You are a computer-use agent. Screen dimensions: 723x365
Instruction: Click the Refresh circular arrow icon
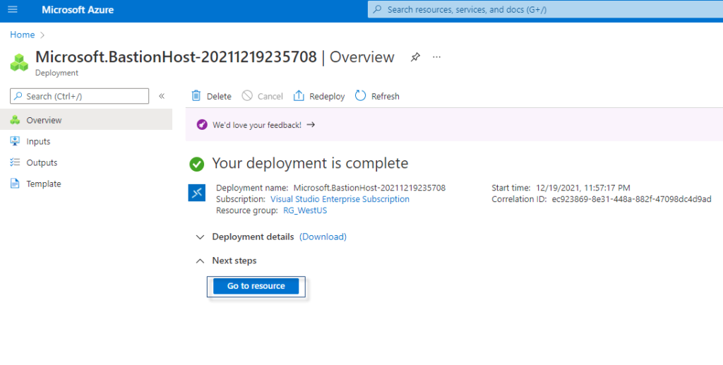point(360,95)
